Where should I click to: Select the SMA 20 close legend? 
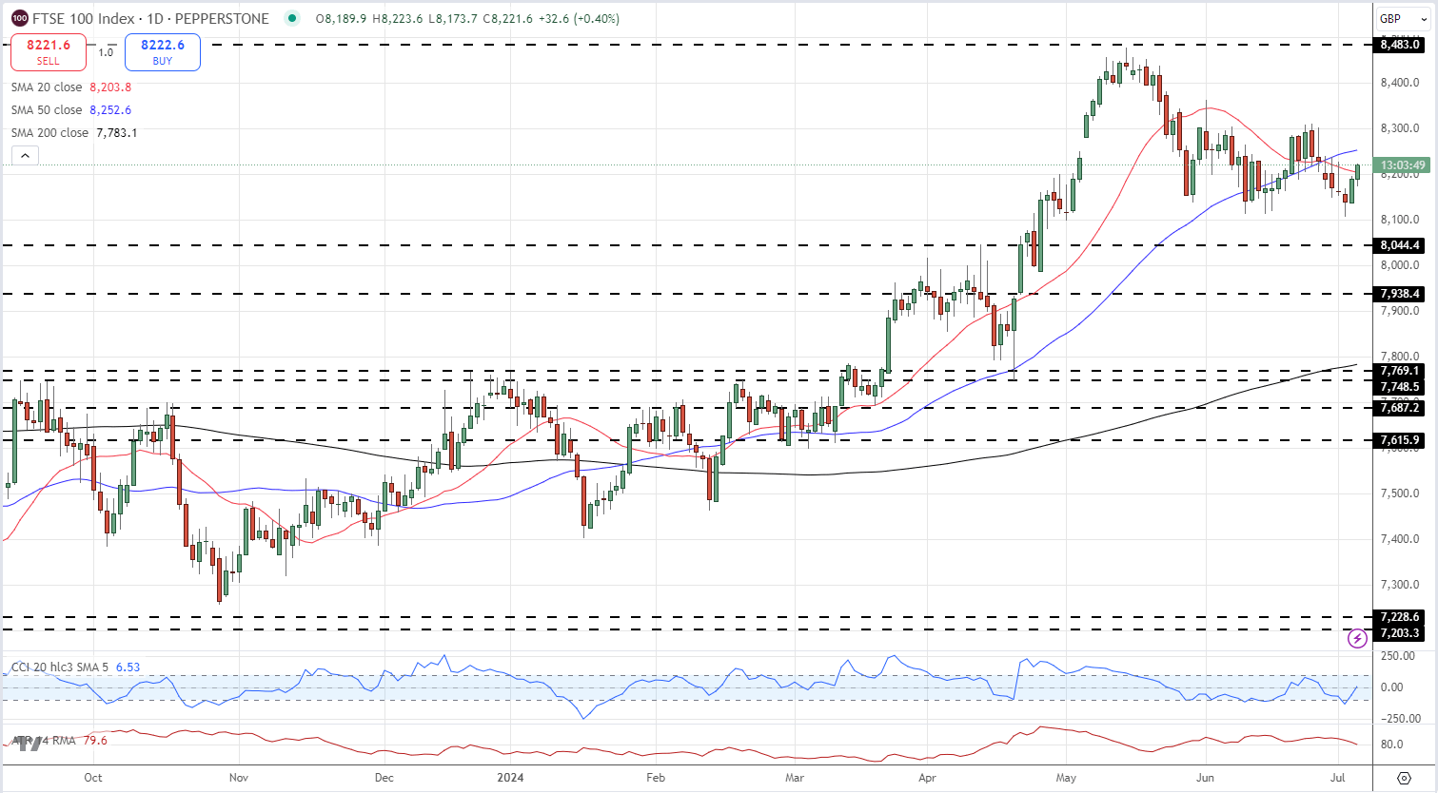(x=71, y=87)
